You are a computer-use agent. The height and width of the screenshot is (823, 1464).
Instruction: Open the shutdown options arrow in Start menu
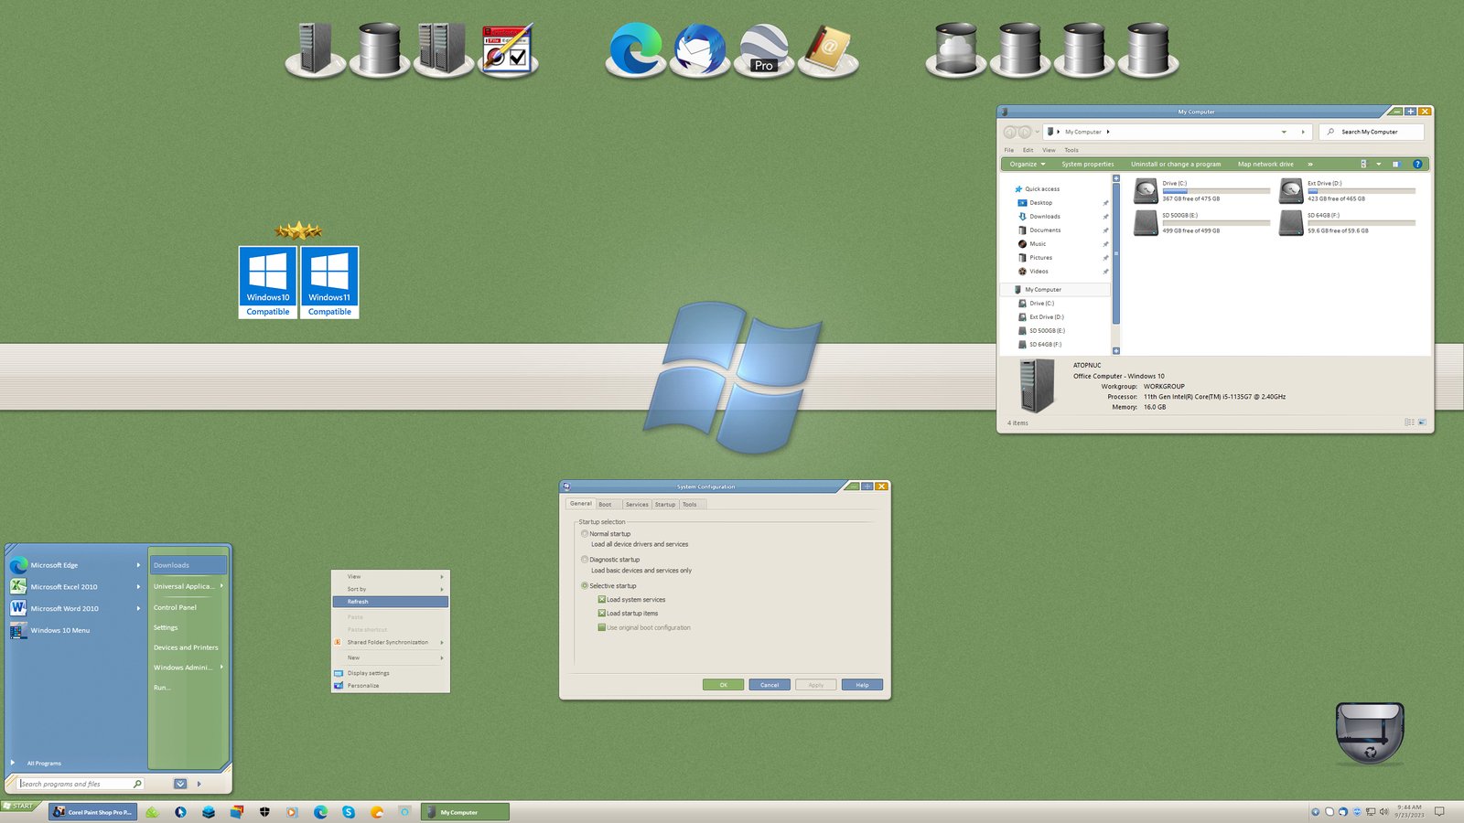point(199,784)
